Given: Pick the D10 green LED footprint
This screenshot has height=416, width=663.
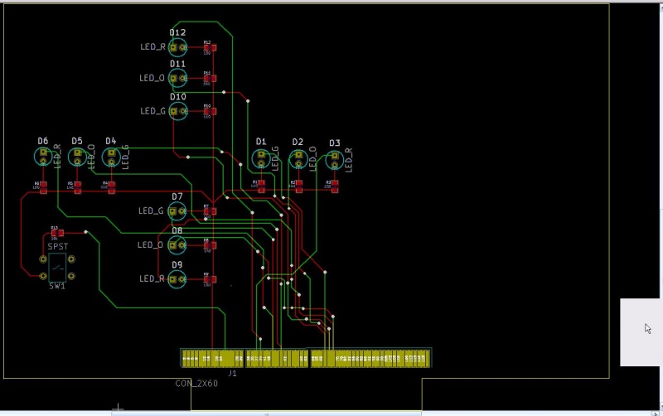Looking at the screenshot, I should [x=178, y=111].
